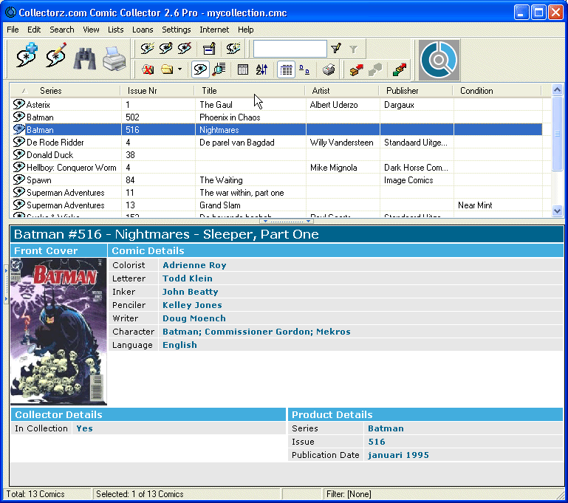Click the card-with-pencil edit icon
This screenshot has height=503, width=568.
coord(209,48)
